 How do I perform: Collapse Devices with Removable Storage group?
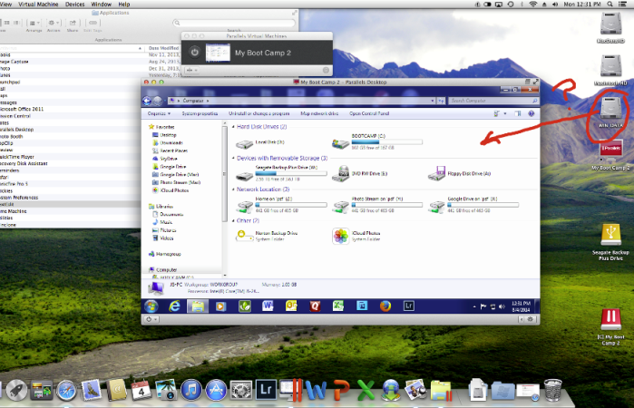(233, 158)
